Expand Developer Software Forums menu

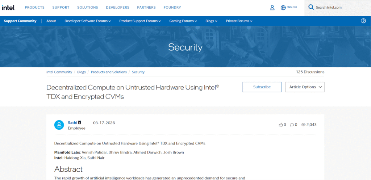88,21
